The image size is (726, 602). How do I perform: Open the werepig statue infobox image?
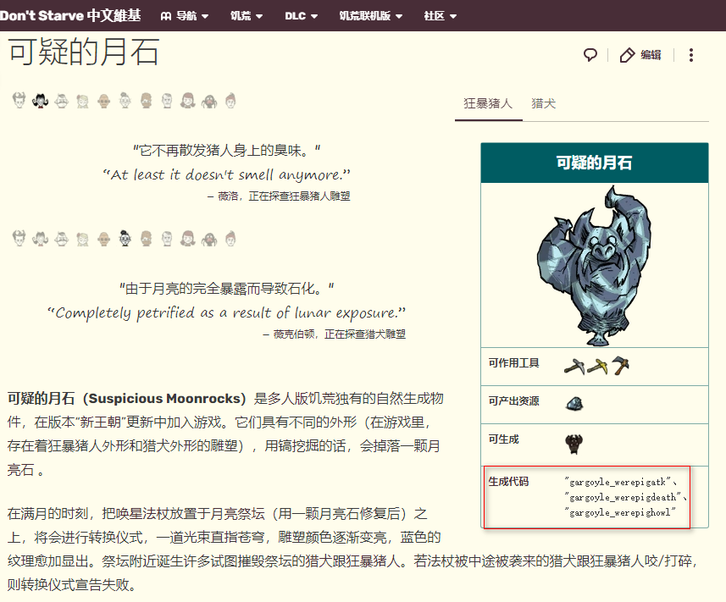point(594,265)
